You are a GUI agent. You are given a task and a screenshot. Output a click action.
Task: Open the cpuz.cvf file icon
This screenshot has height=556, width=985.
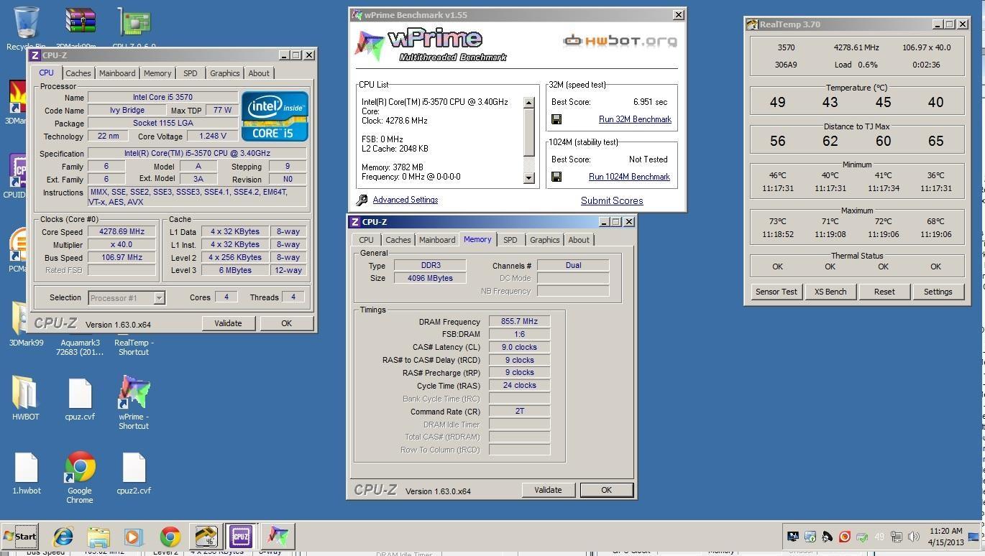(80, 397)
